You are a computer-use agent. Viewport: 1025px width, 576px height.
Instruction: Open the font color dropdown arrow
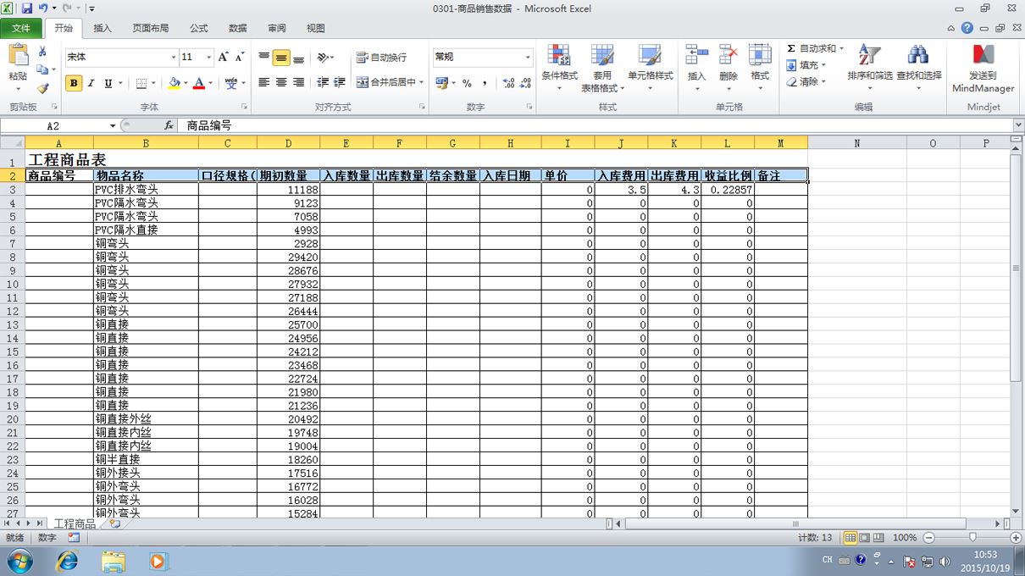point(210,83)
